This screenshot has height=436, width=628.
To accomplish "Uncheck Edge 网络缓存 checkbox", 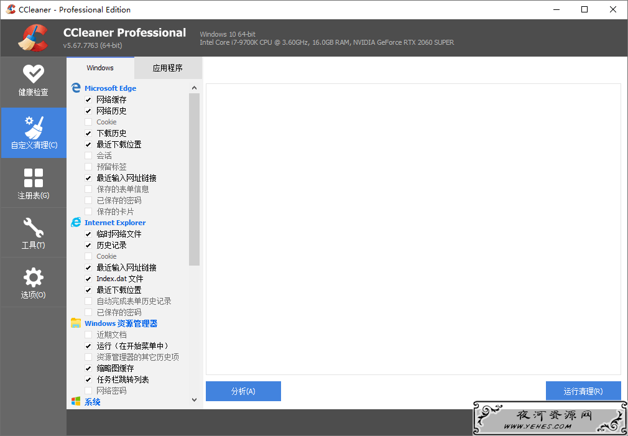I will 88,100.
